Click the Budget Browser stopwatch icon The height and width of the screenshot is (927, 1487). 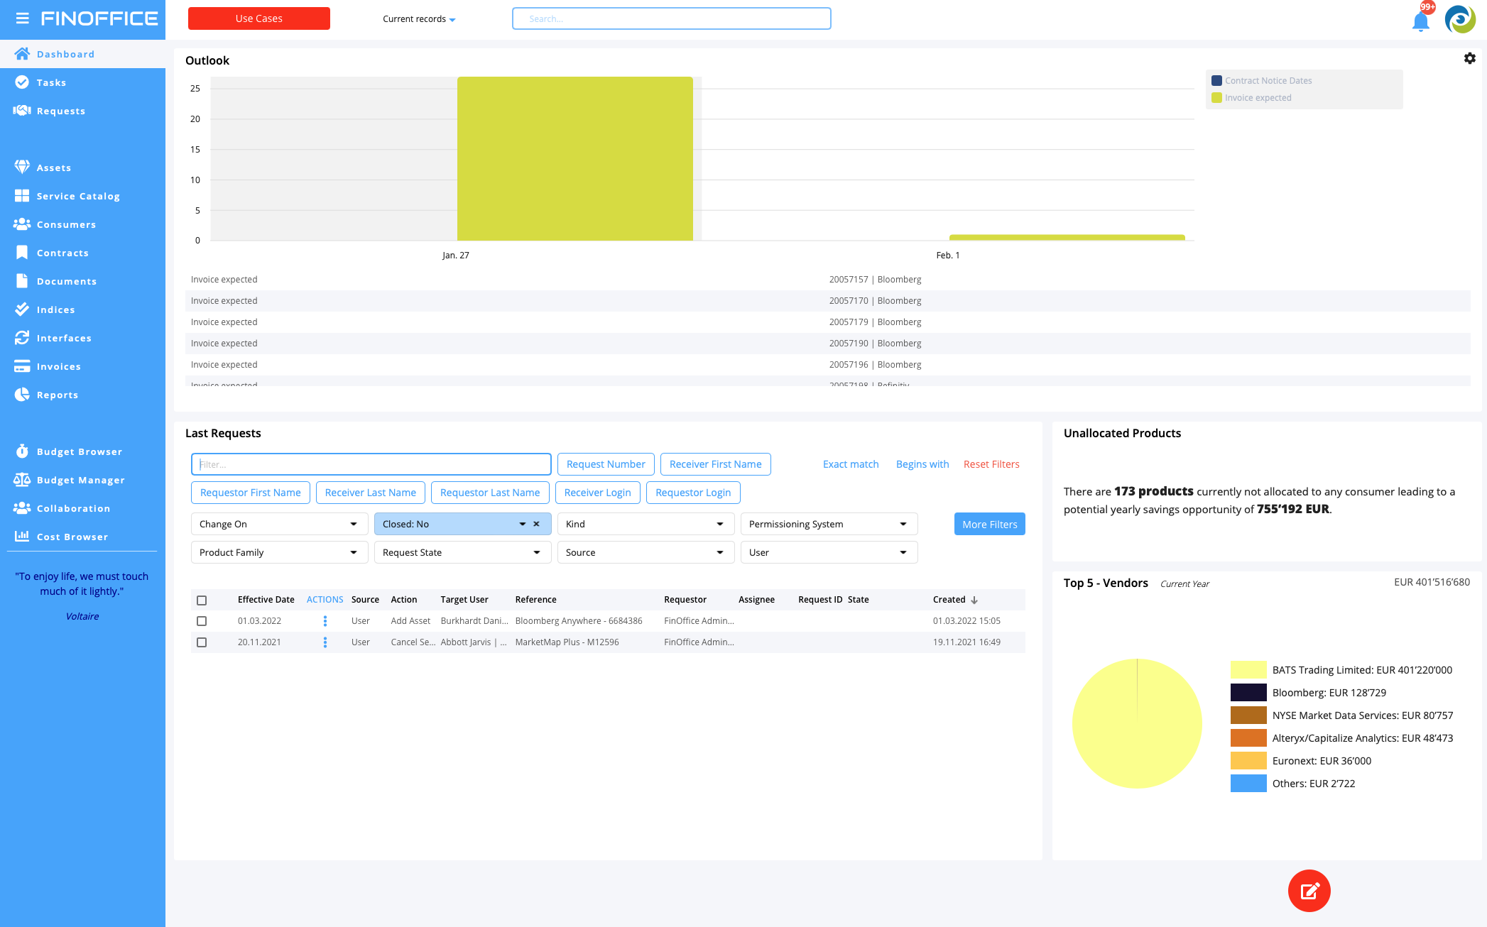22,451
